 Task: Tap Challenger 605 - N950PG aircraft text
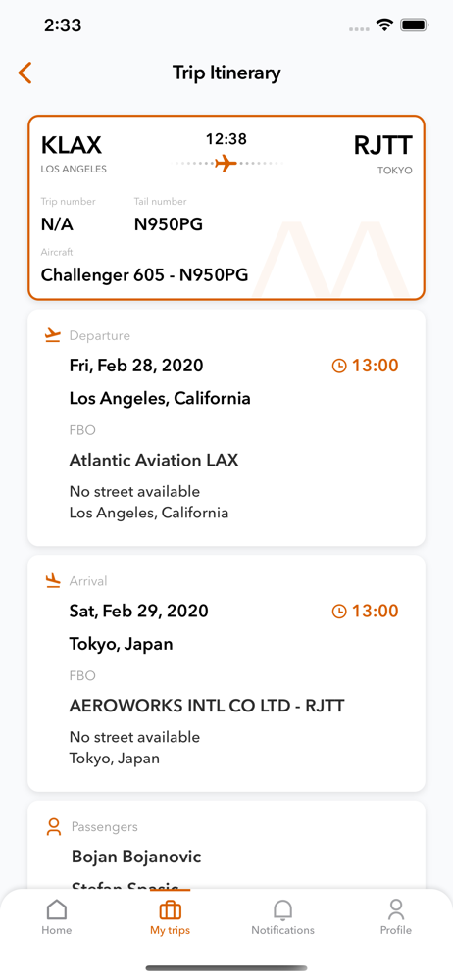tap(144, 275)
